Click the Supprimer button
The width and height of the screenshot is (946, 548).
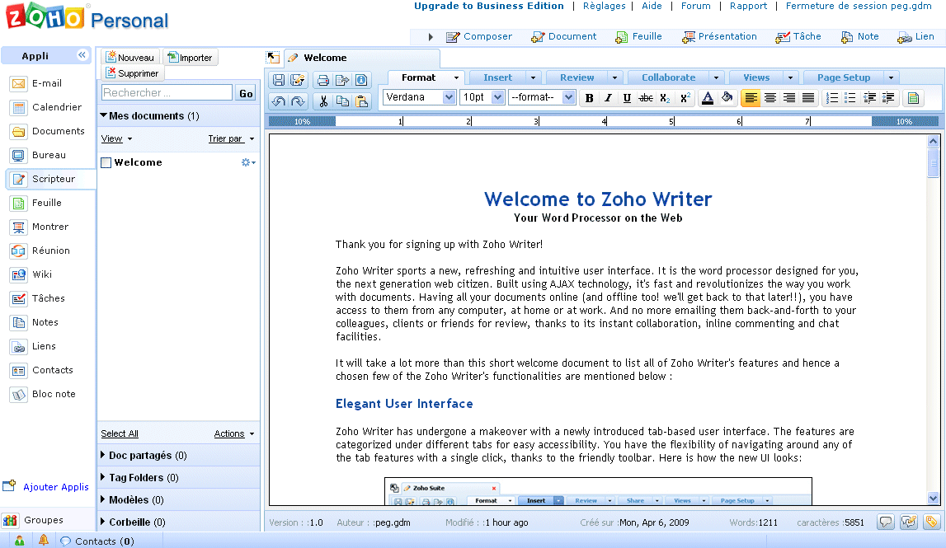tap(132, 73)
